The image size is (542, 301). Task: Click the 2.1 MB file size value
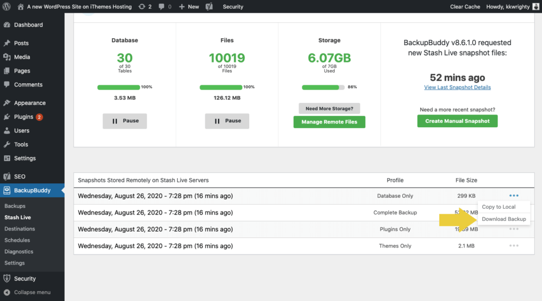coord(466,246)
